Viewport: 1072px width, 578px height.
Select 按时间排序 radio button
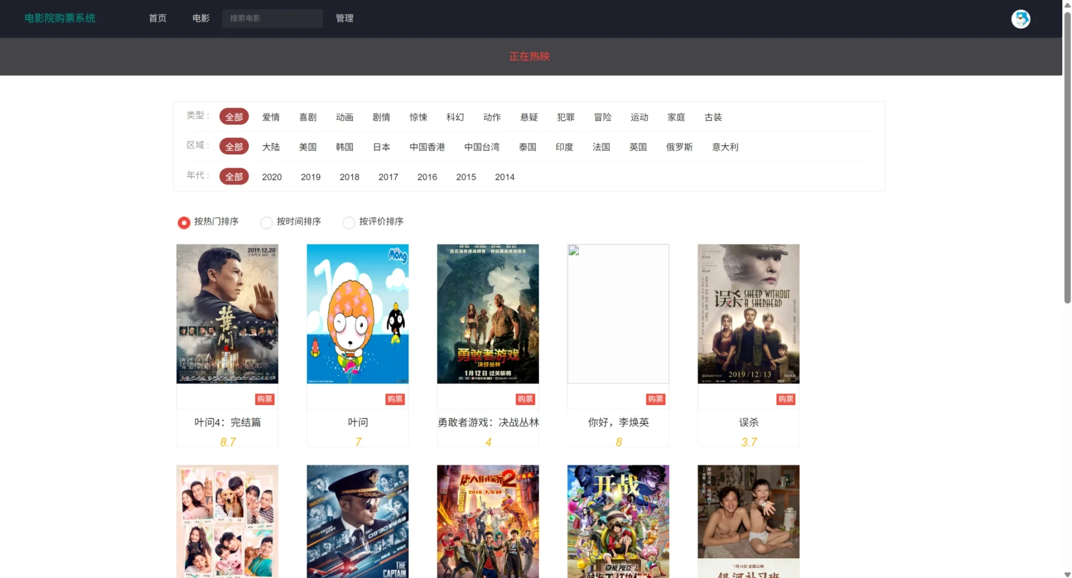pyautogui.click(x=266, y=223)
